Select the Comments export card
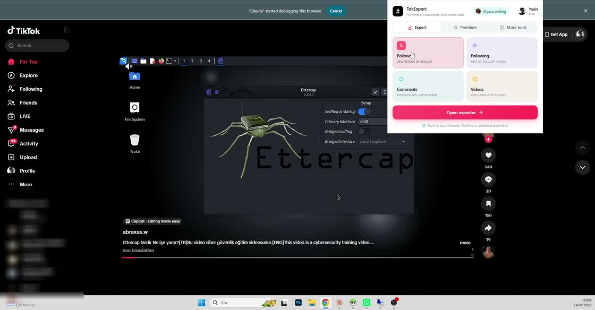Viewport: 595px width, 310px height. (428, 87)
